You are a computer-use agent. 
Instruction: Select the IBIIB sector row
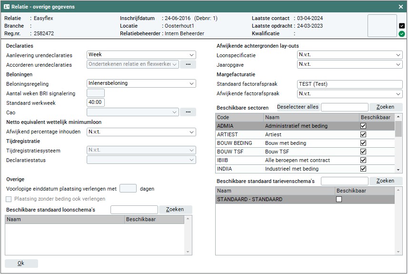(286, 160)
